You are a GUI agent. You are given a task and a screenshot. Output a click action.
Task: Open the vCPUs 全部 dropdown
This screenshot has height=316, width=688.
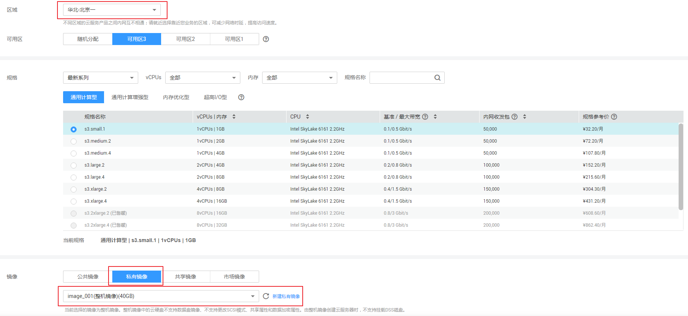coord(203,78)
